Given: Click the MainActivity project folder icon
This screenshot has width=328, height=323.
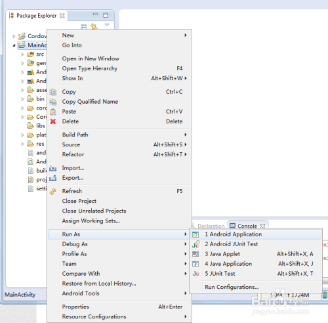Looking at the screenshot, I should coord(22,45).
